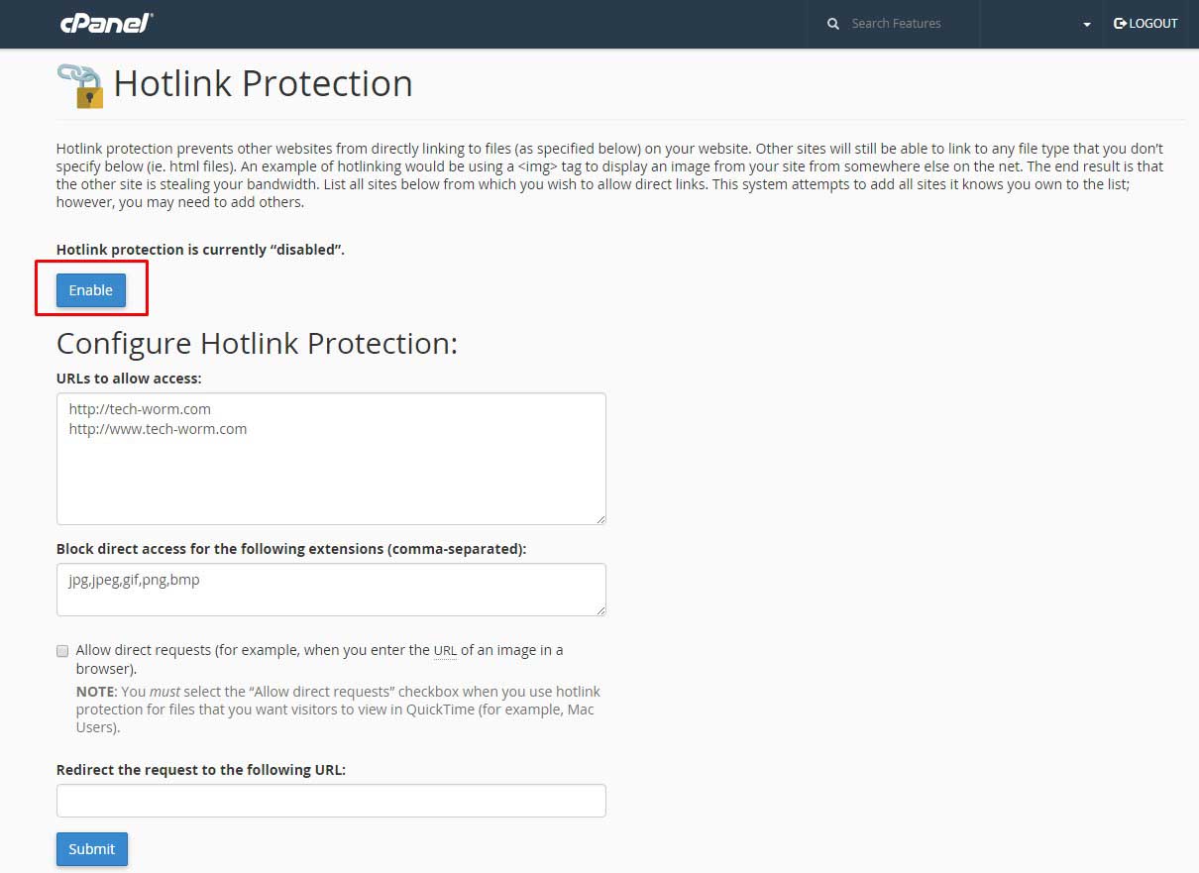Click the search magnifier icon
Screen dimensions: 1199x873
833,24
